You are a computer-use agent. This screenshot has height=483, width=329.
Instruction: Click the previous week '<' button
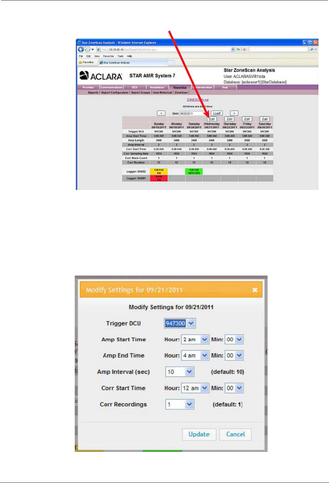tap(161, 114)
